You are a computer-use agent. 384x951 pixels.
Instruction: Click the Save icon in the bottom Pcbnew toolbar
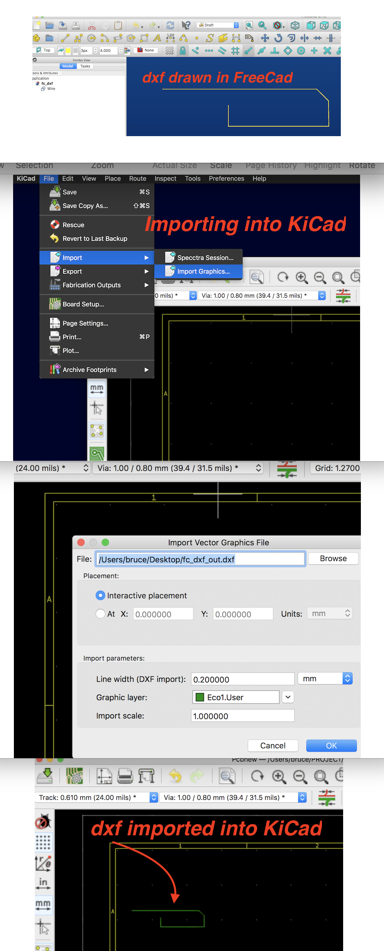click(45, 776)
